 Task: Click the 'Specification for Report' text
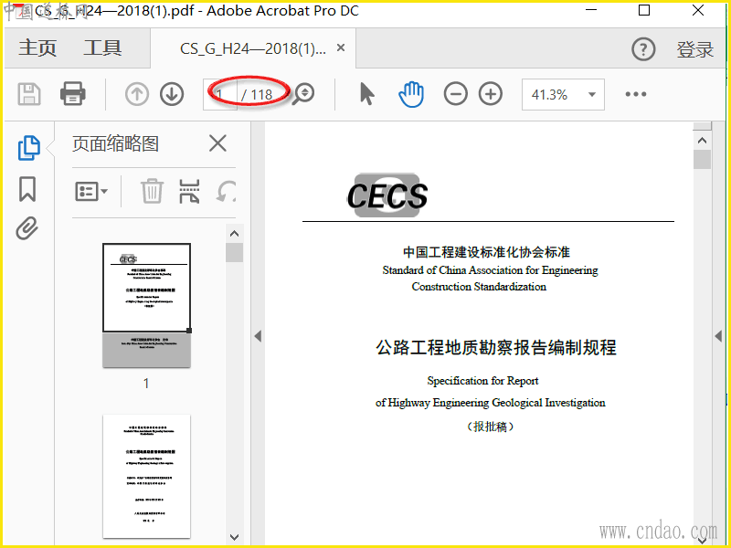coord(482,381)
